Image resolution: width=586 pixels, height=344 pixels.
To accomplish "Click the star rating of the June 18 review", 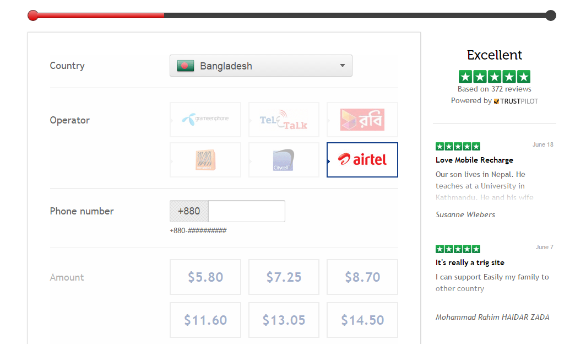I will [458, 147].
